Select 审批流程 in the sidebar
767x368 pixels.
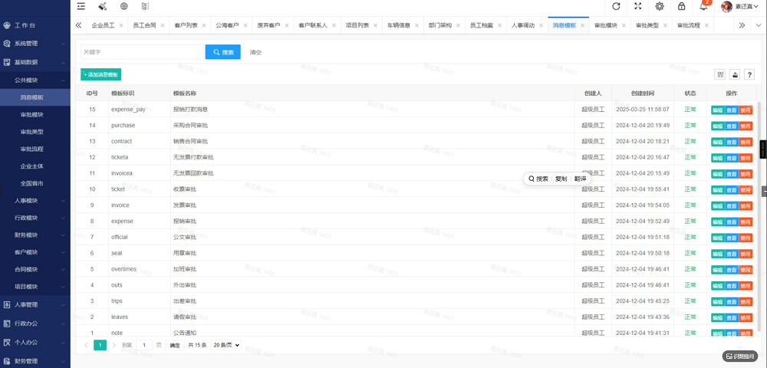point(31,149)
